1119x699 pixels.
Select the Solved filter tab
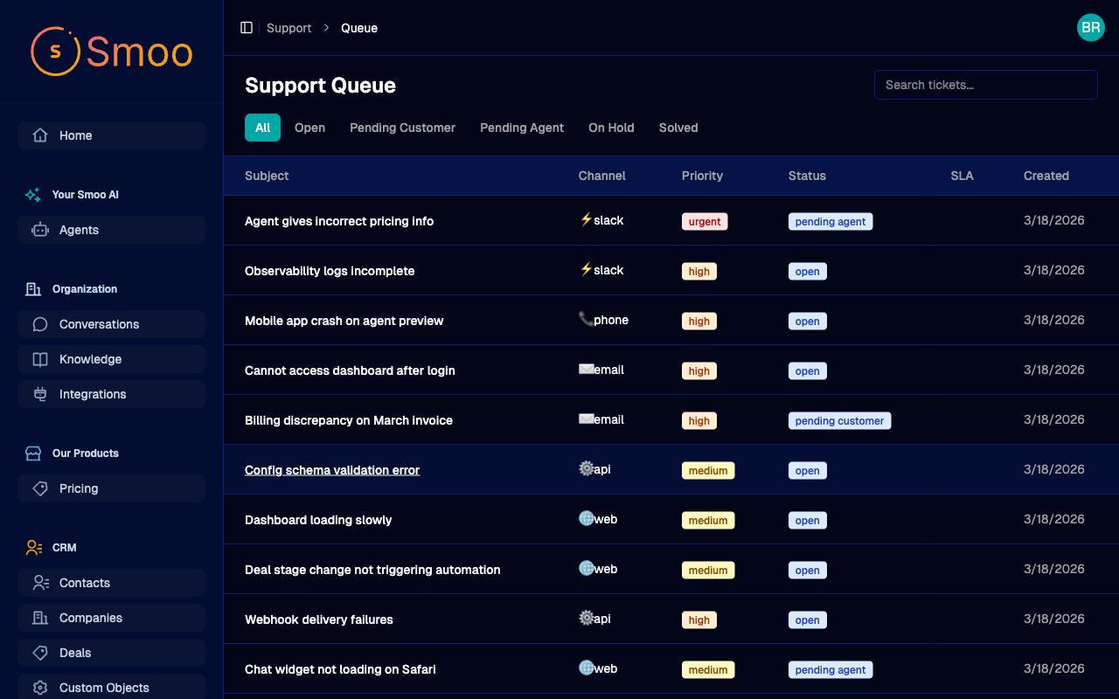point(678,128)
